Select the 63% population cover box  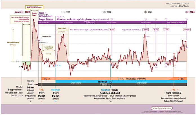click(156, 30)
